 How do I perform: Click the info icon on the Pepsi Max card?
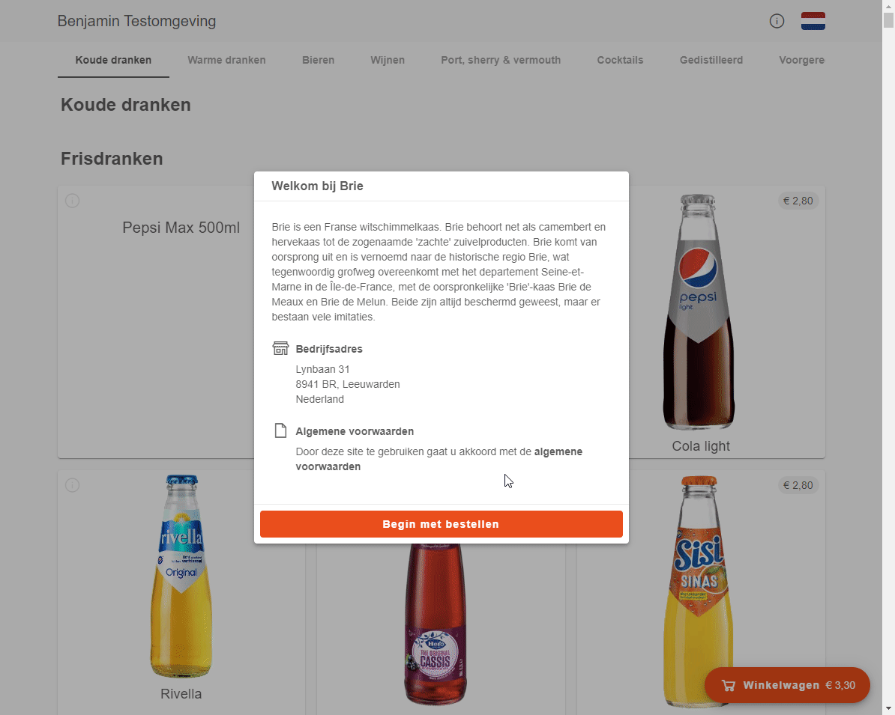pyautogui.click(x=72, y=201)
